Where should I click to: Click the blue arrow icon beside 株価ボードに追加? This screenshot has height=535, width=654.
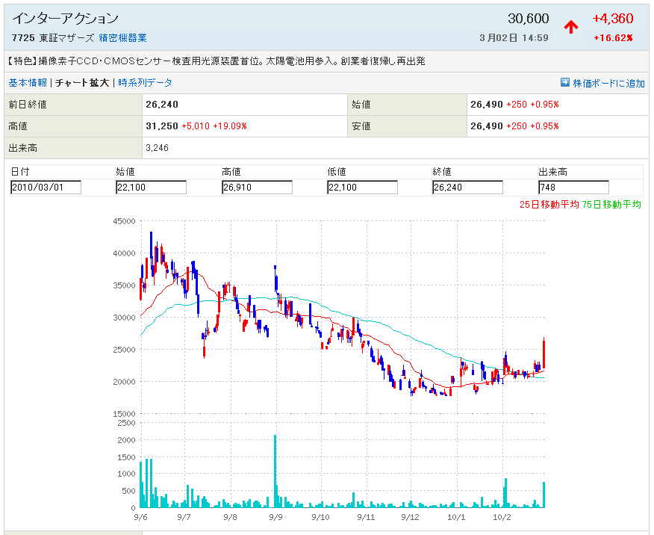[x=564, y=82]
